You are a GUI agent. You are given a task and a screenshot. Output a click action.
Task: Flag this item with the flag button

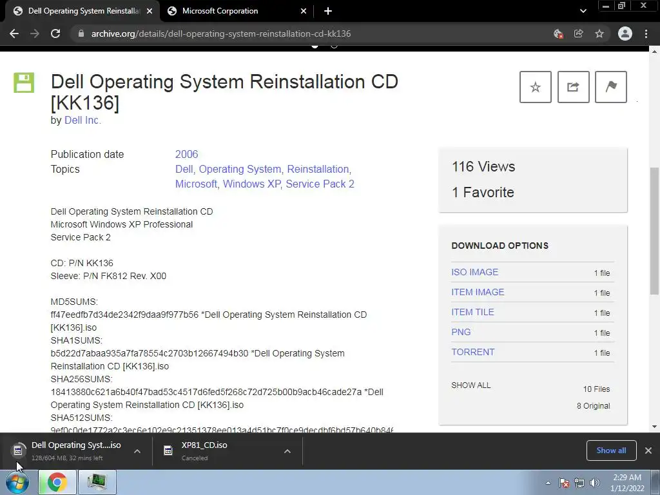point(611,87)
